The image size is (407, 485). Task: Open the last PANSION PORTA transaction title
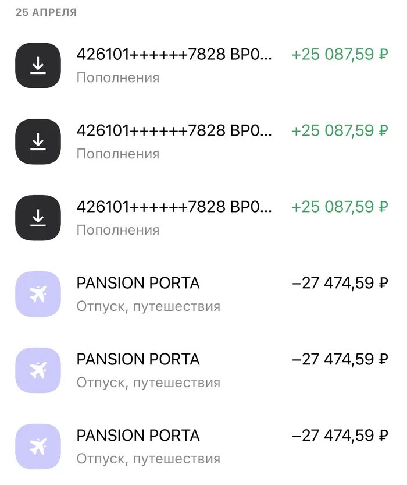tap(138, 436)
